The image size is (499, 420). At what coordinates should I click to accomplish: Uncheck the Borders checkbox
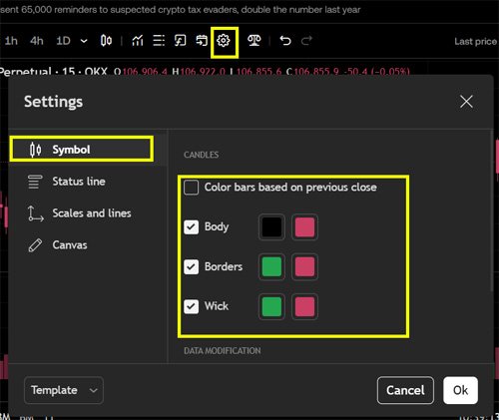pyautogui.click(x=192, y=266)
